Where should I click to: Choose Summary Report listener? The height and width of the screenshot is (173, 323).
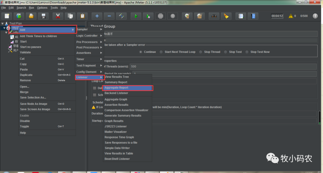(127, 82)
